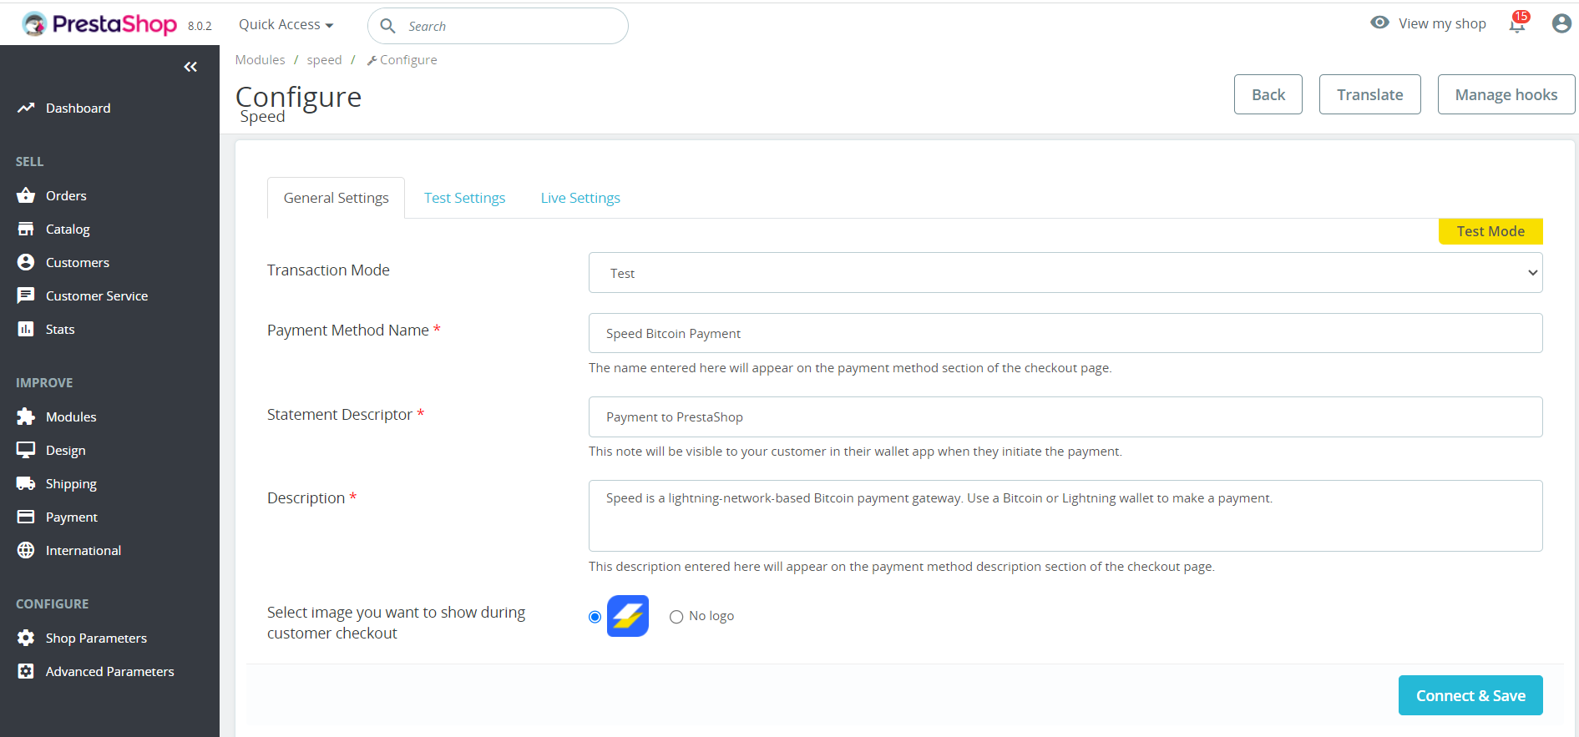Click the Orders basket icon
The height and width of the screenshot is (737, 1579).
[x=26, y=195]
